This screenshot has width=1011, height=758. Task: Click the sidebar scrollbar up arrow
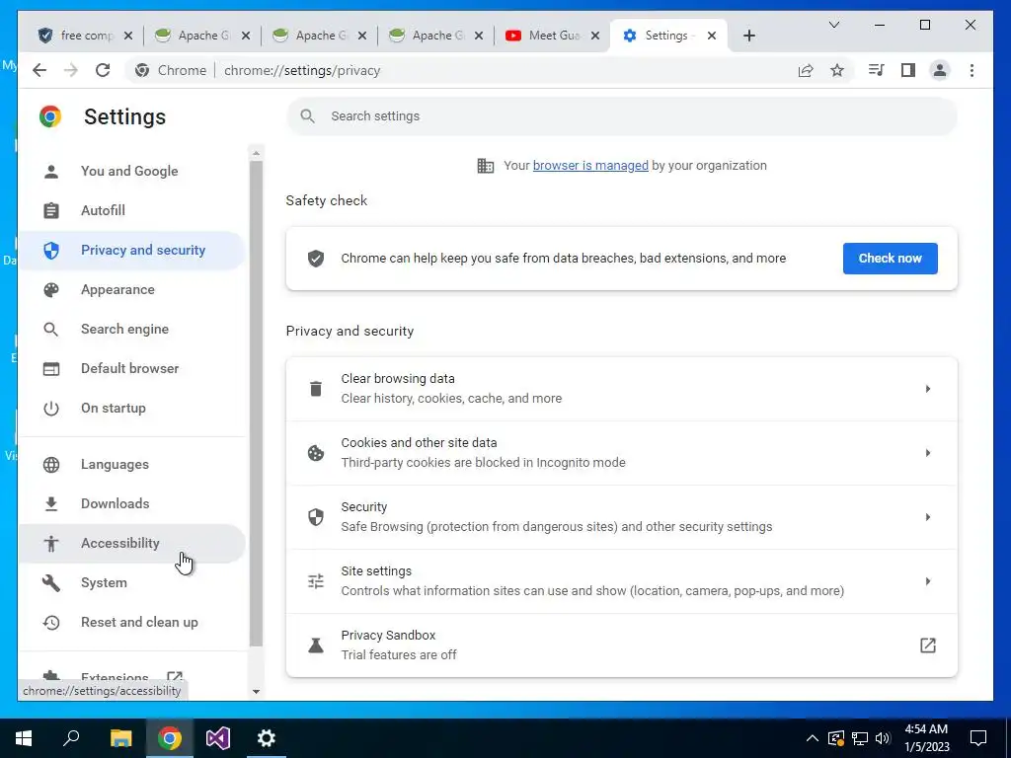pos(256,153)
